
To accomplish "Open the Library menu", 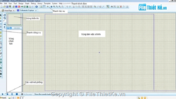I will click(40, 4).
